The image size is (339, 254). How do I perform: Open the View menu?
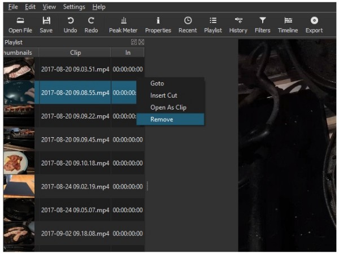click(x=49, y=7)
